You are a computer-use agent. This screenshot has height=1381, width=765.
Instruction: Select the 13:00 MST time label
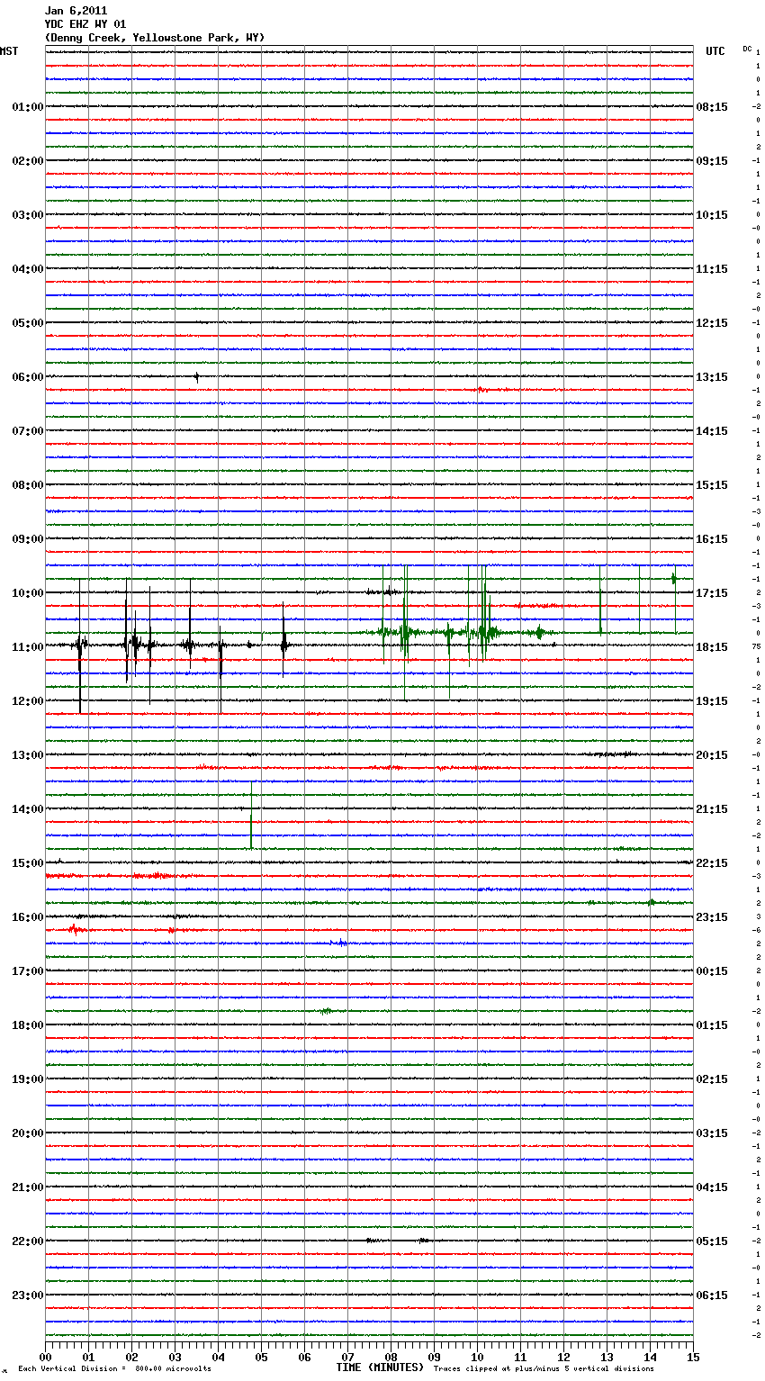tap(28, 755)
